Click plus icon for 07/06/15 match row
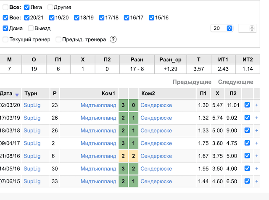 pos(257,182)
